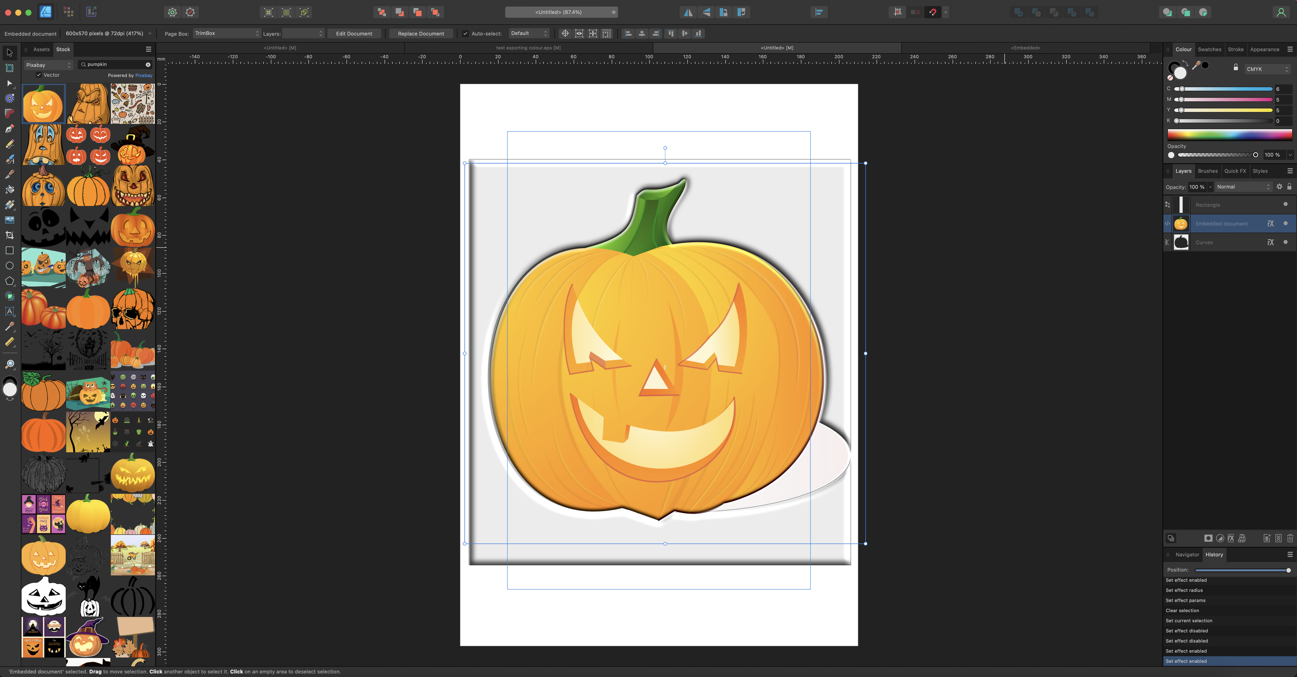
Task: Switch to the Pixel Persona
Action: point(68,12)
